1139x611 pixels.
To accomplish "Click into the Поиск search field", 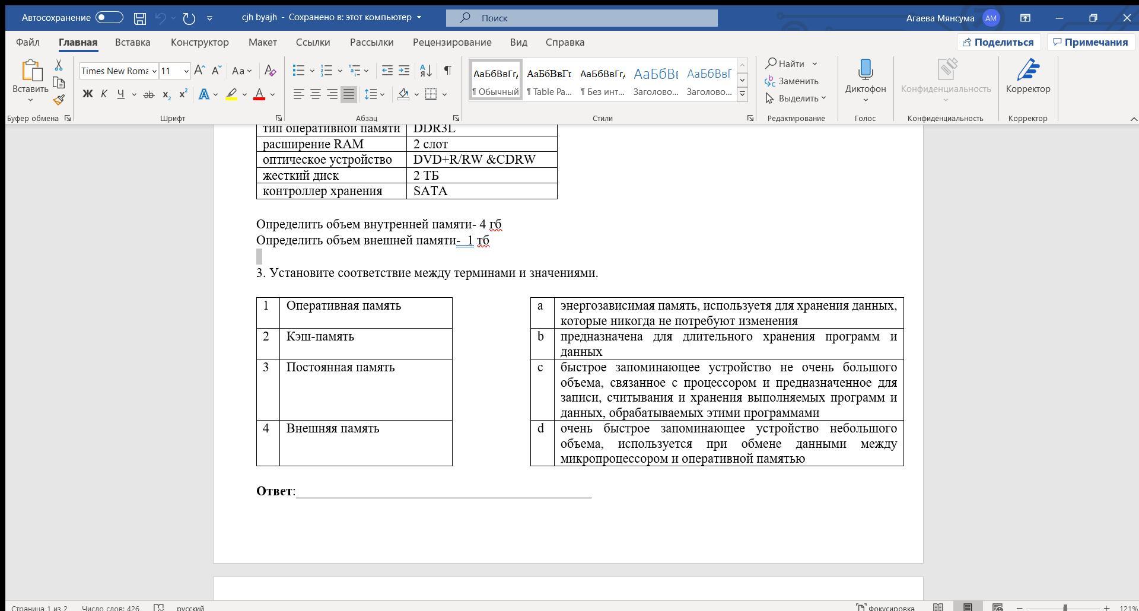I will [x=582, y=18].
